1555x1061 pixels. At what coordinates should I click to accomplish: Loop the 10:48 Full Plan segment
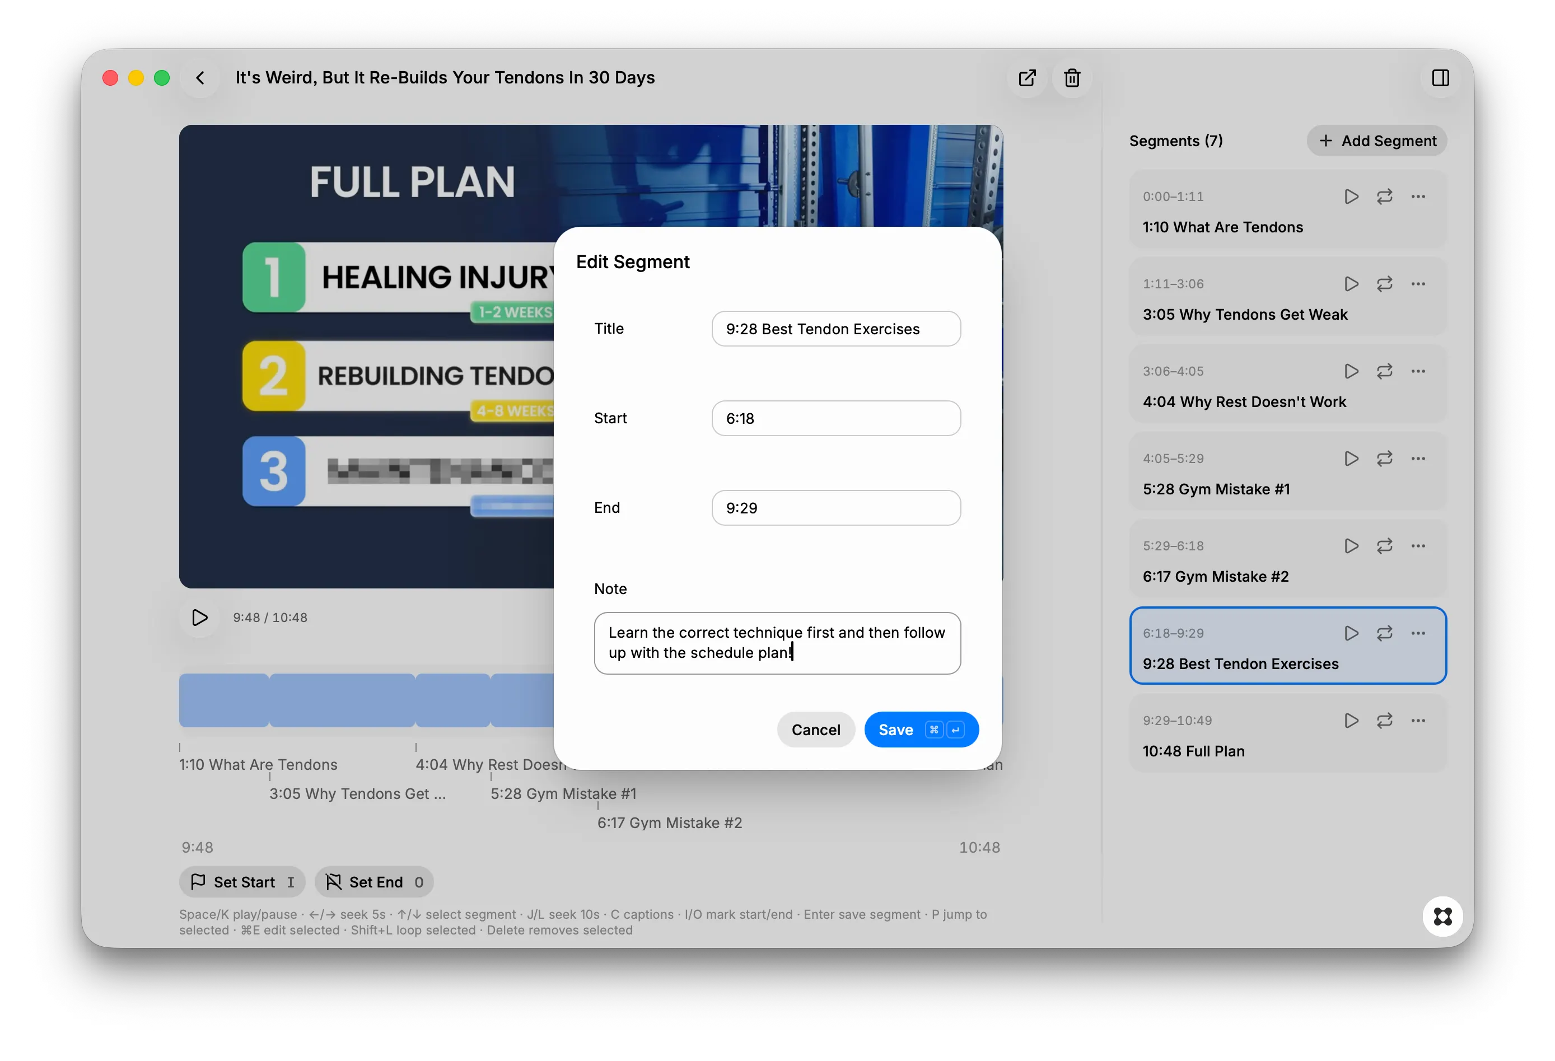[1384, 721]
